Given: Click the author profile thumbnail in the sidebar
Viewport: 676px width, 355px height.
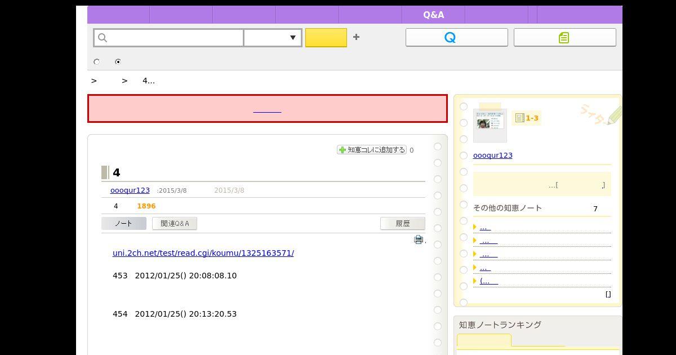Looking at the screenshot, I should coord(490,125).
